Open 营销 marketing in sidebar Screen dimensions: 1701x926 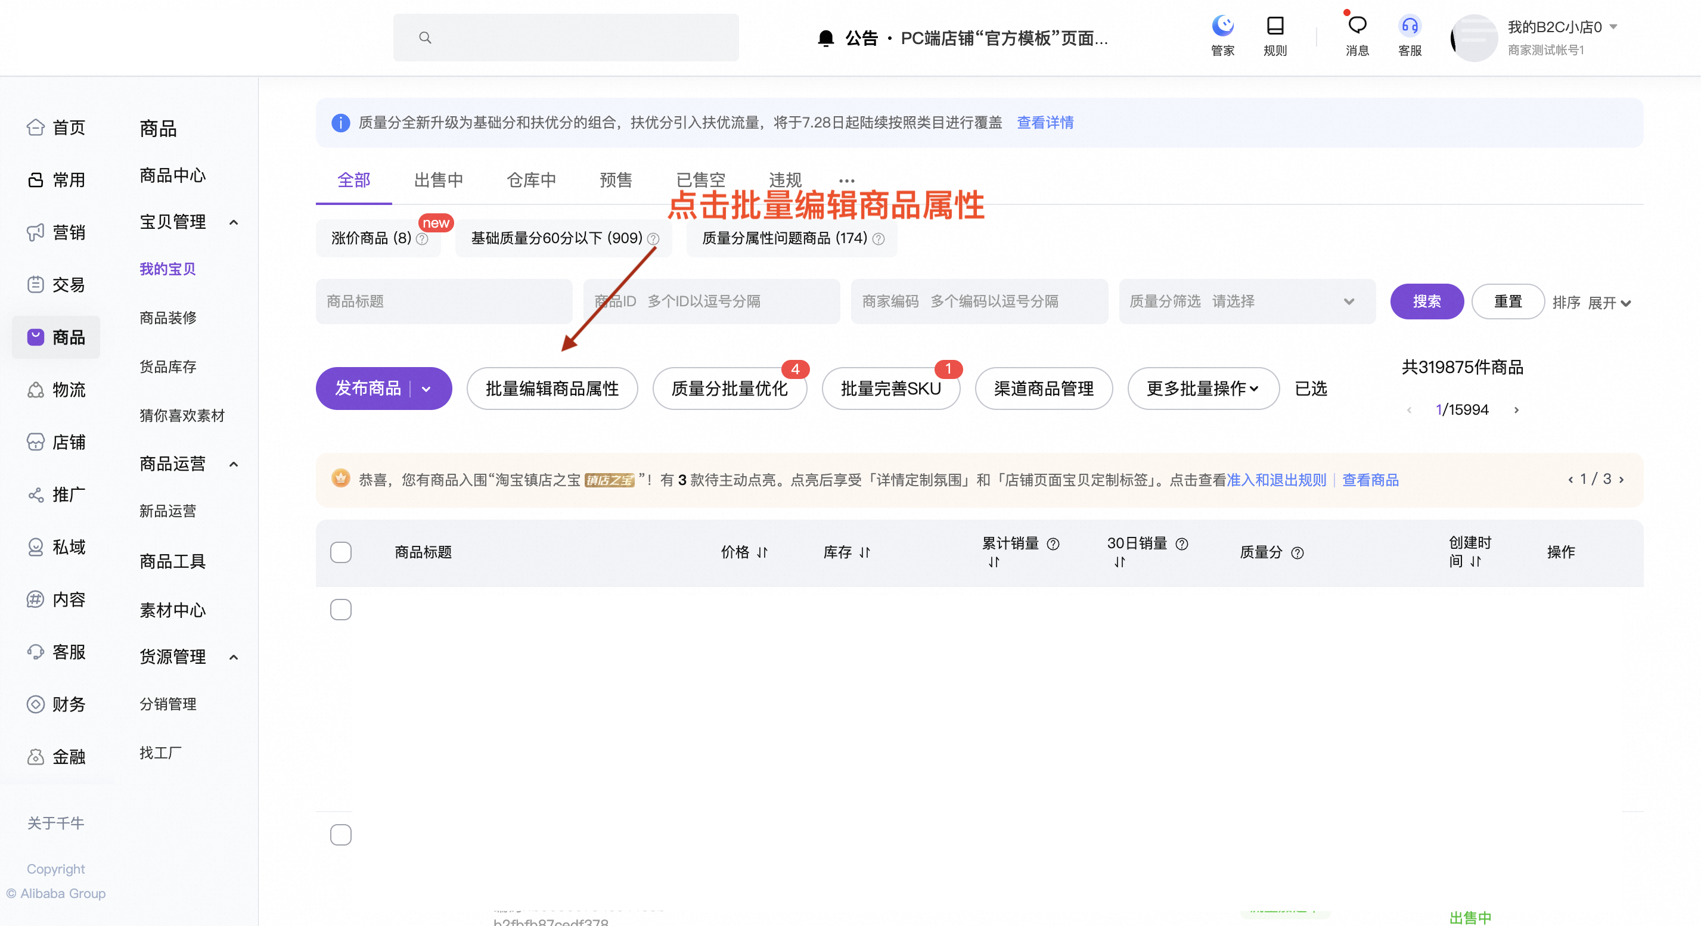(x=56, y=232)
